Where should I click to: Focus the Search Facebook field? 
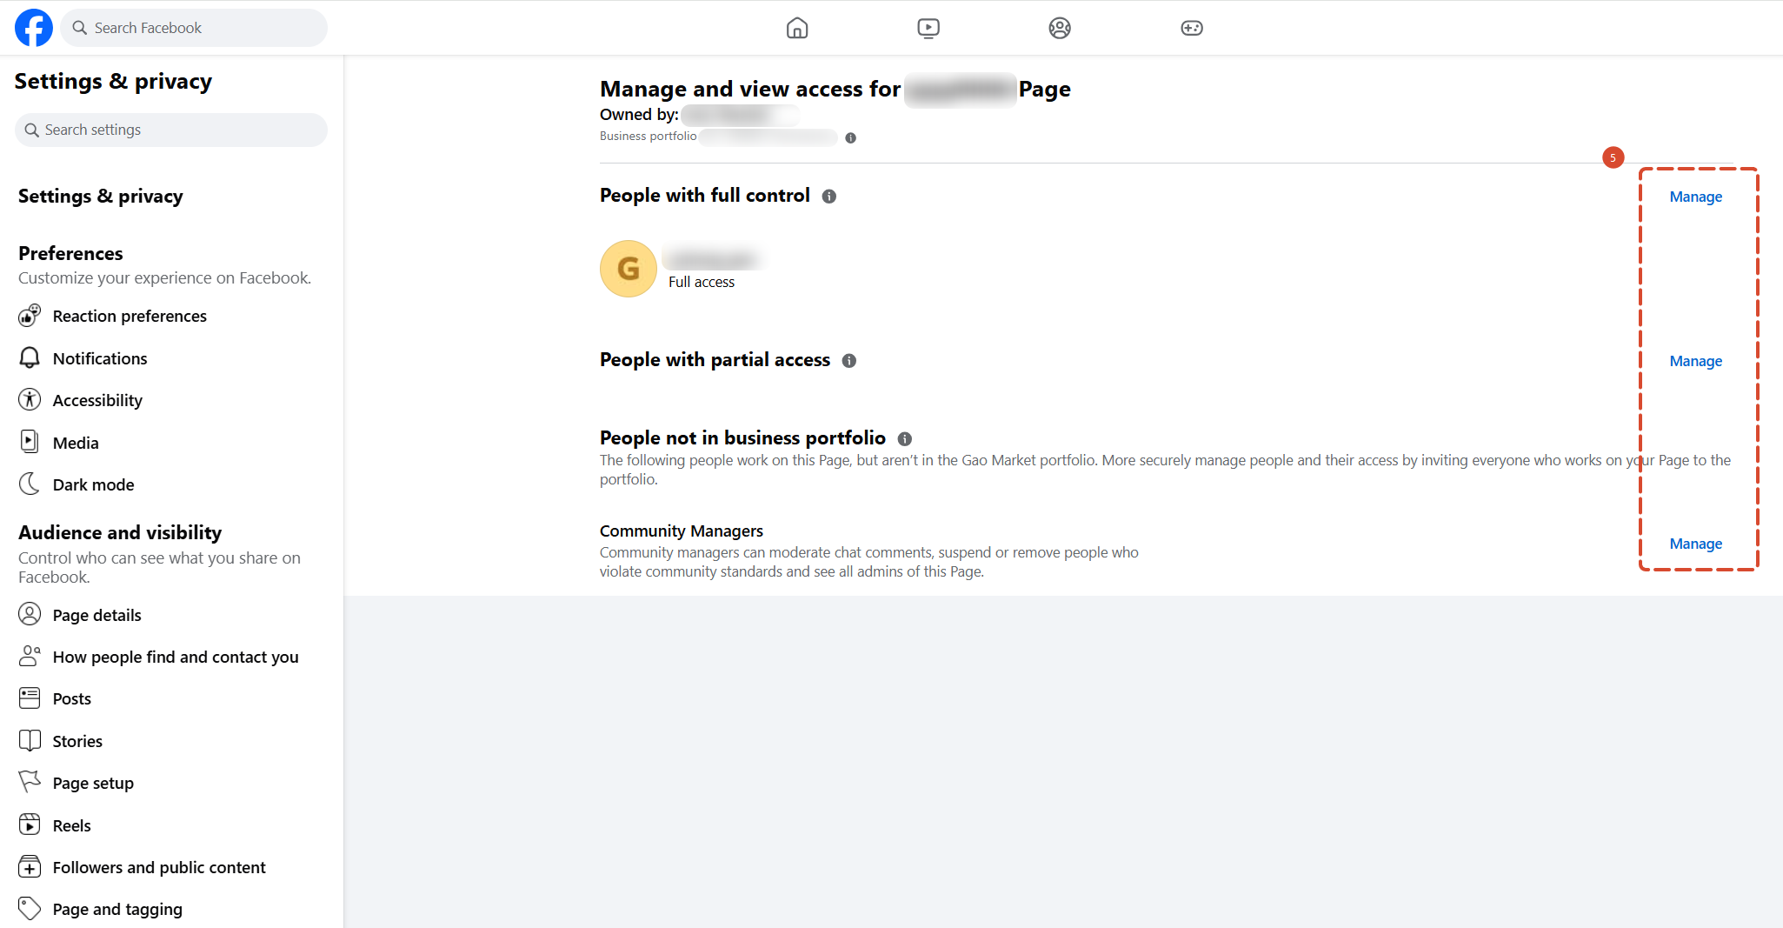click(194, 28)
